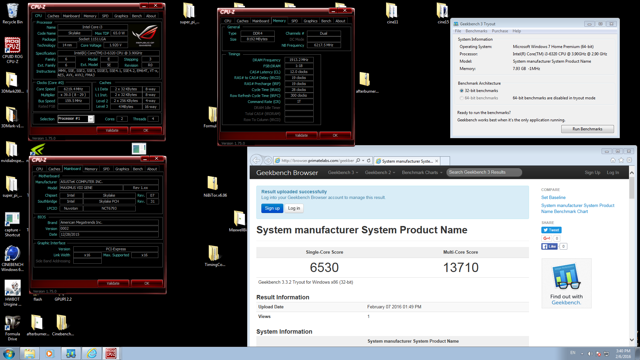Image resolution: width=640 pixels, height=360 pixels.
Task: Open the TimingCo... folder on the desktop
Action: (215, 256)
